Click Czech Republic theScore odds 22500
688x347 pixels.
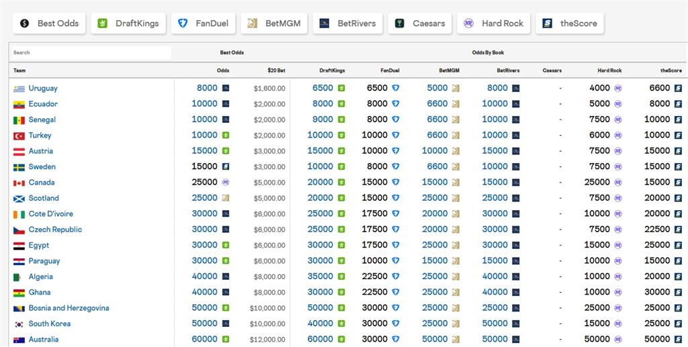pyautogui.click(x=657, y=229)
